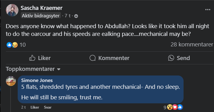Click the thumbs-up icon beside Liker
214x112 pixels.
click(x=32, y=58)
